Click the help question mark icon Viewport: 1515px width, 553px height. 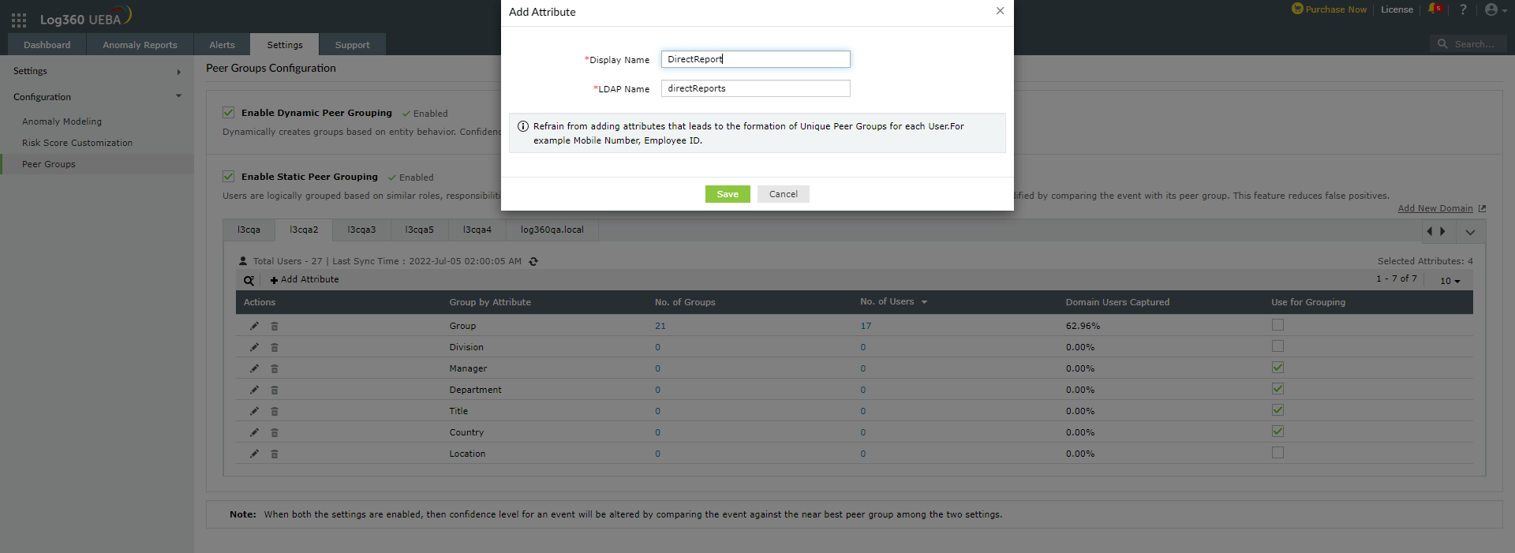(x=1463, y=9)
